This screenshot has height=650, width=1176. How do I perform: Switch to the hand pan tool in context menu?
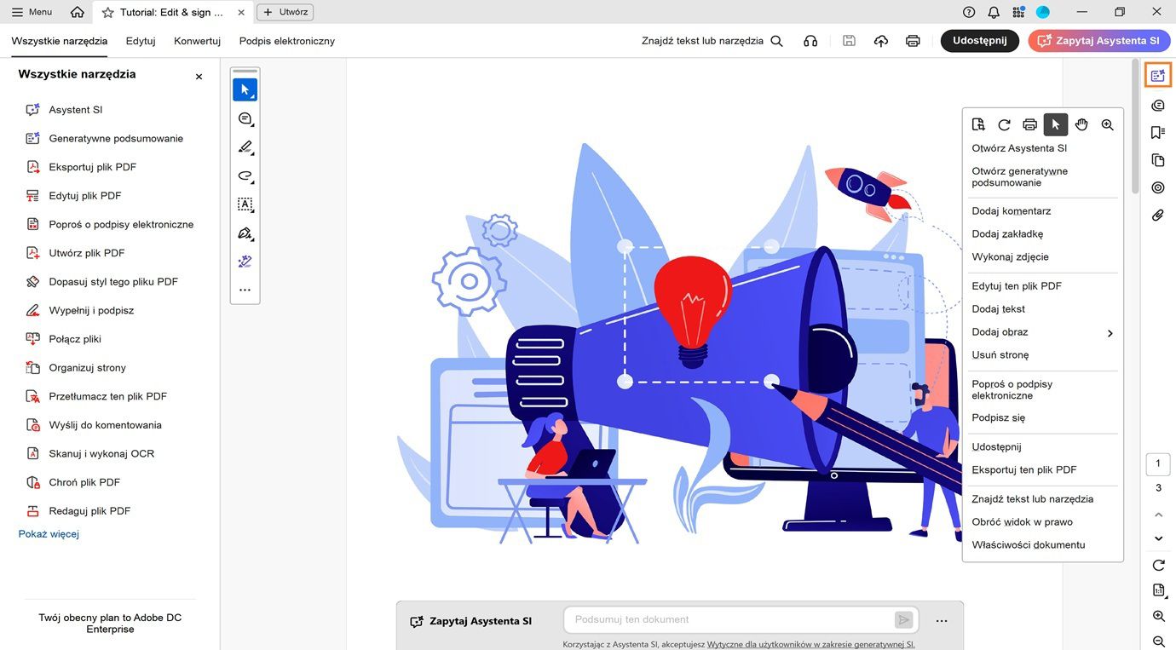tap(1081, 124)
